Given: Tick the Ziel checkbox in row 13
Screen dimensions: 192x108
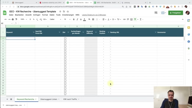Looking at the screenshot, I should click(65, 67).
